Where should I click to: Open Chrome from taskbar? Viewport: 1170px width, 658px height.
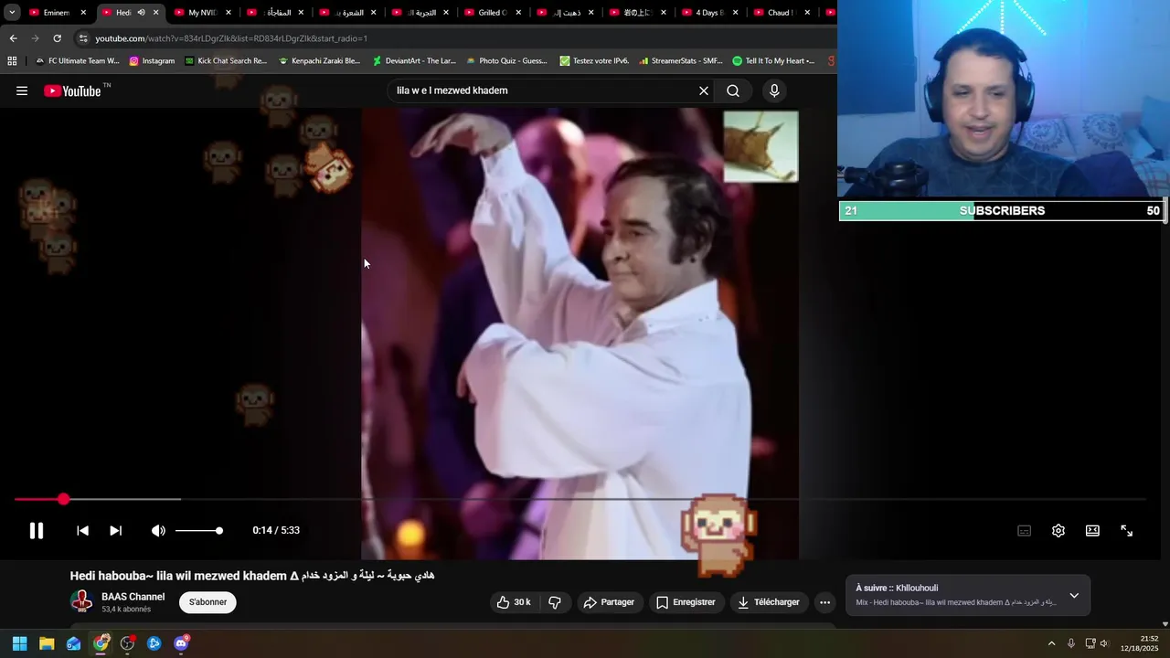coord(101,643)
